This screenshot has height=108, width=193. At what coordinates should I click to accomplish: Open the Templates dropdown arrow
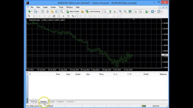[161, 11]
